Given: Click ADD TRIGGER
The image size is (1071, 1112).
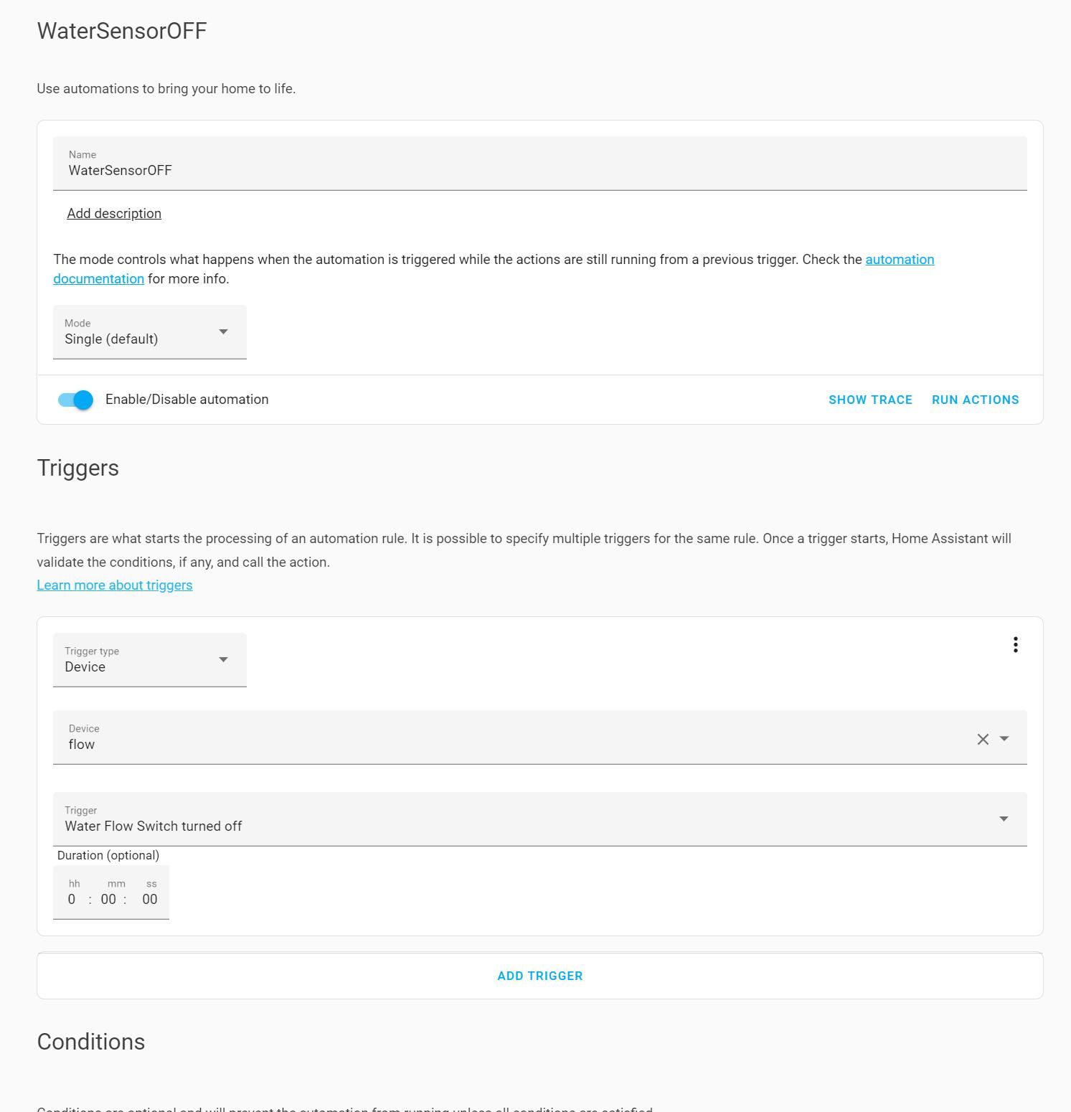Looking at the screenshot, I should (539, 975).
